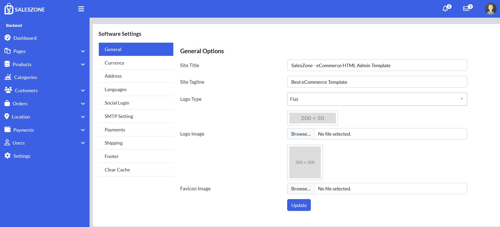The width and height of the screenshot is (500, 227).
Task: Open the Languages settings tab
Action: point(136,90)
